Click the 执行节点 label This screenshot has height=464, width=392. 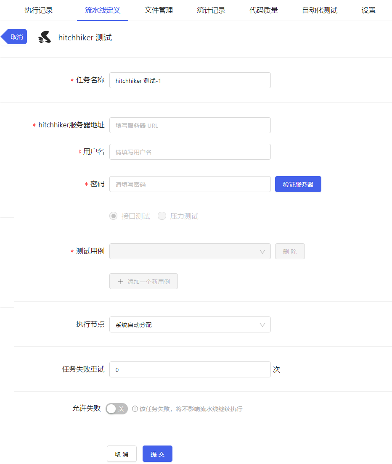click(90, 324)
